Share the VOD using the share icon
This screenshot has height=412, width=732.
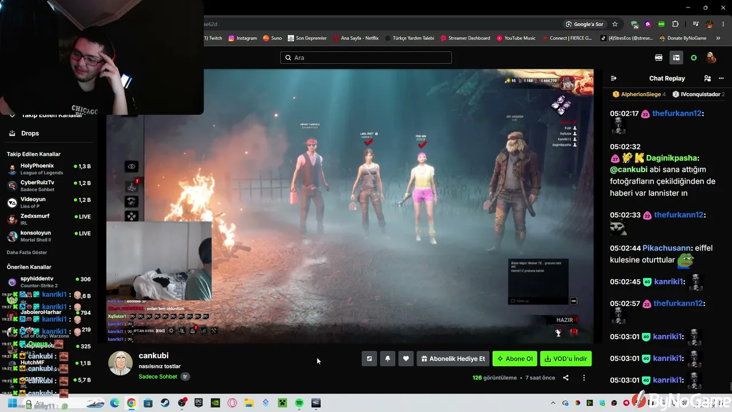(x=566, y=378)
